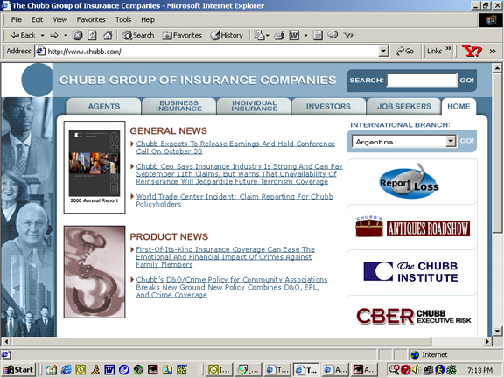The height and width of the screenshot is (378, 504).
Task: Open the History toolbar button
Action: pyautogui.click(x=227, y=35)
